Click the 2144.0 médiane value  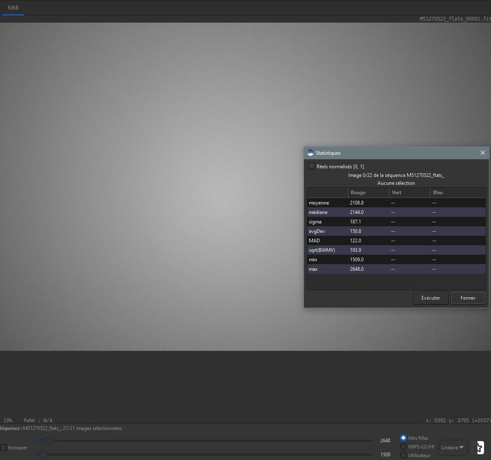pos(357,212)
